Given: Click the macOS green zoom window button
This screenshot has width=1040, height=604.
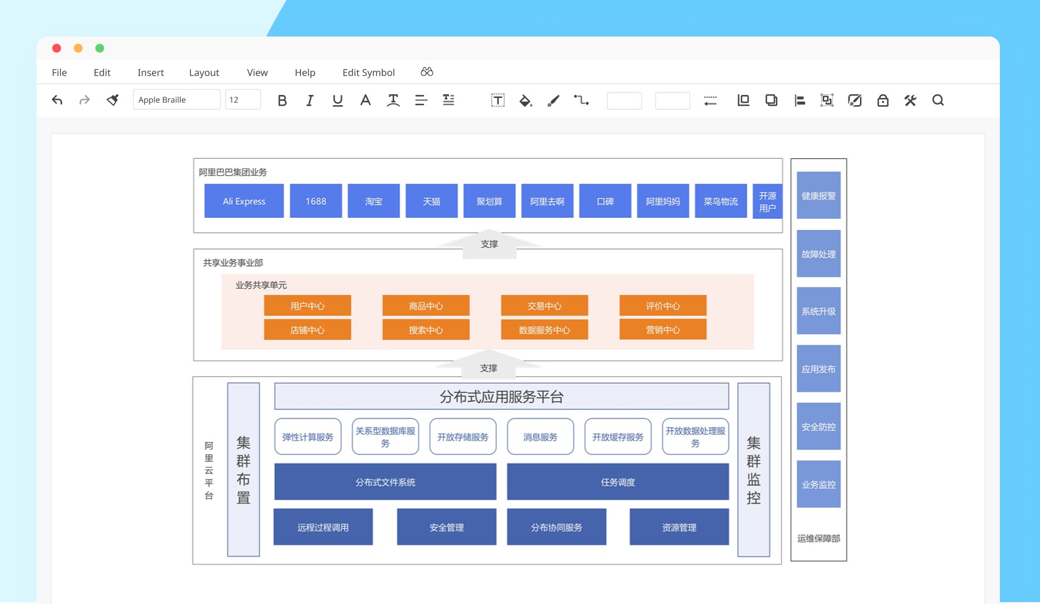Looking at the screenshot, I should click(x=100, y=48).
